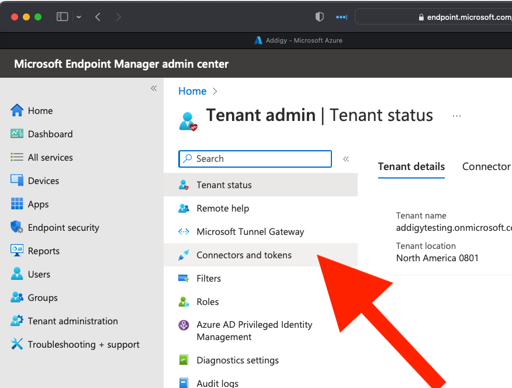Click the Search field in Tenant admin
Image resolution: width=512 pixels, height=388 pixels.
(255, 158)
